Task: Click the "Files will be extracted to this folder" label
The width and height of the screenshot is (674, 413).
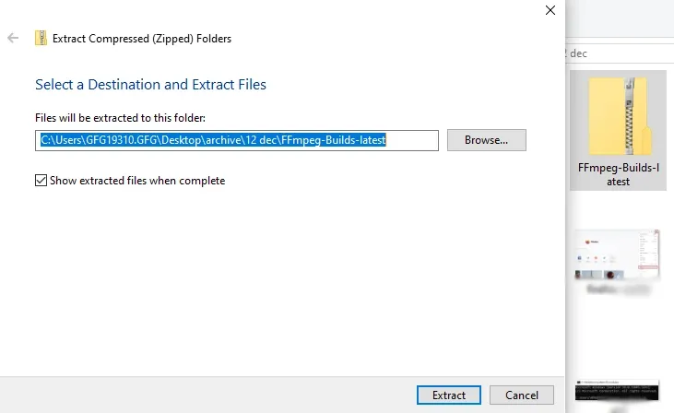Action: [120, 117]
